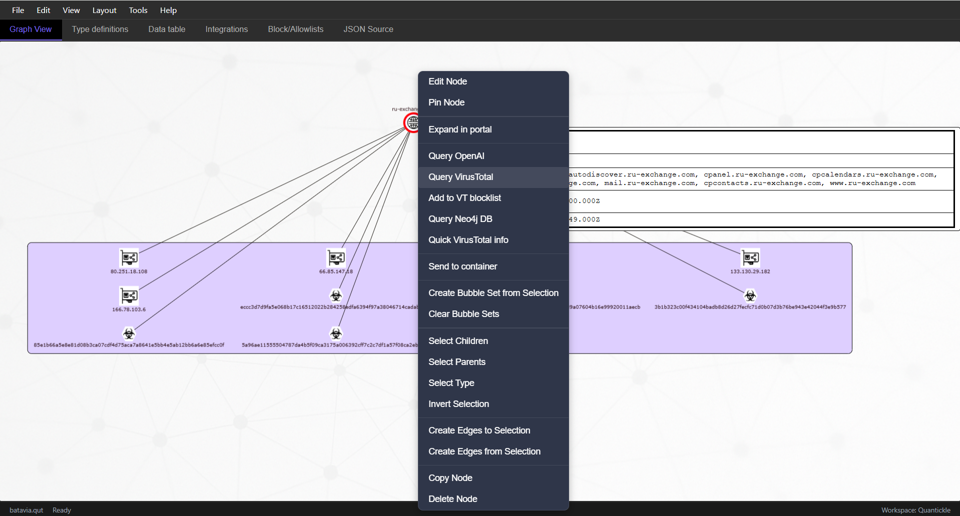Click the malware node for hash 3b1b323c00f4

tap(750, 295)
